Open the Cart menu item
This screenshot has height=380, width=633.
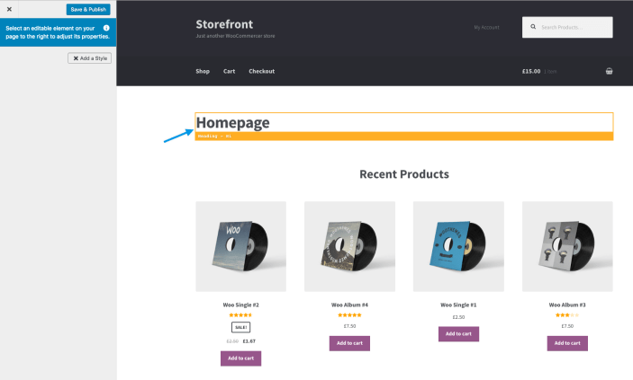(x=229, y=71)
